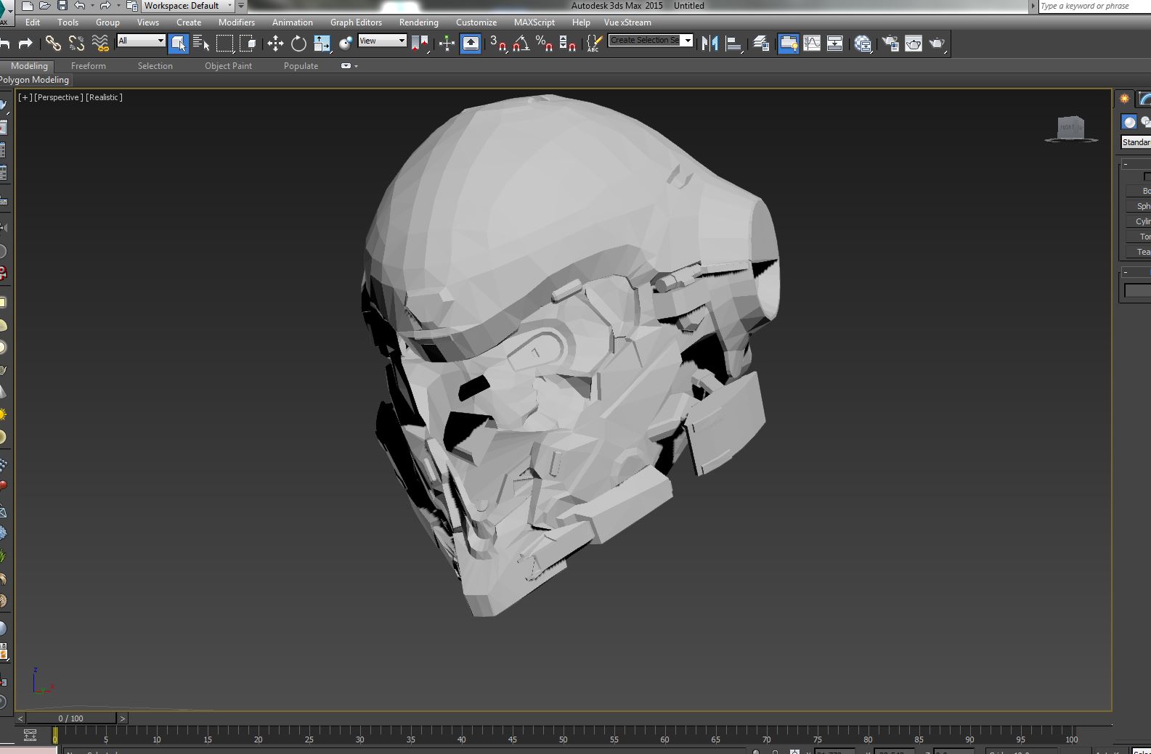This screenshot has height=754, width=1151.
Task: Open the Curve Editor
Action: click(x=812, y=44)
